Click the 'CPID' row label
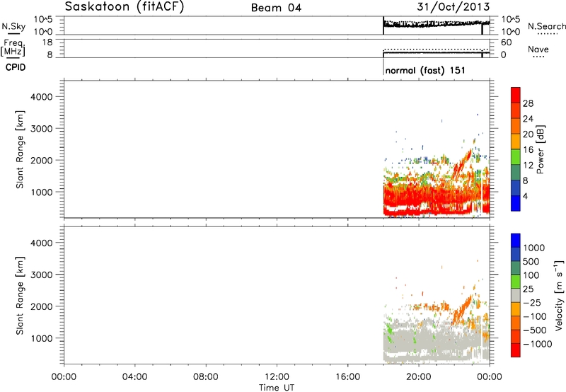The width and height of the screenshot is (566, 392). click(x=16, y=67)
